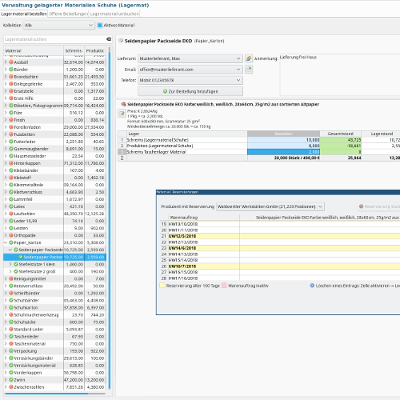Click the Gesamtstand column header
Image resolution: width=400 pixels, height=400 pixels.
(x=341, y=134)
